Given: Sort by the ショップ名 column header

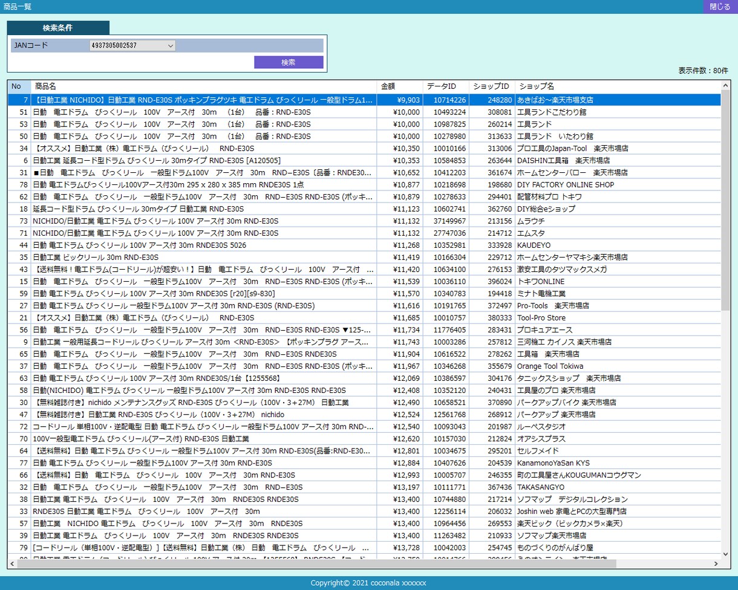Looking at the screenshot, I should [x=618, y=86].
